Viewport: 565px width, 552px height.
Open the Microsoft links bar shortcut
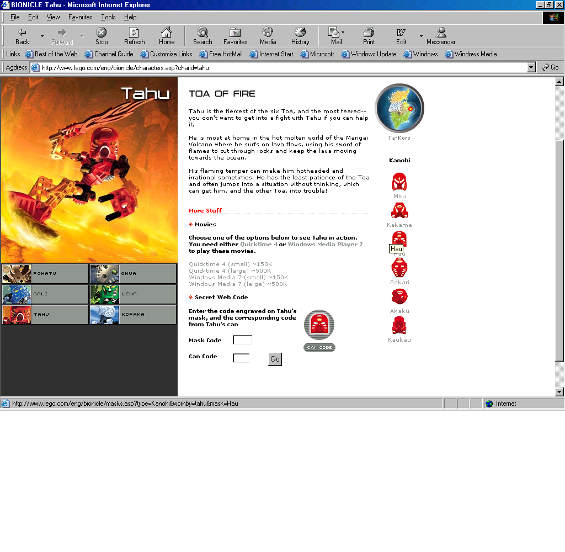[x=317, y=54]
